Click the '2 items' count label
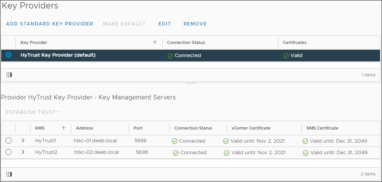 [368, 174]
